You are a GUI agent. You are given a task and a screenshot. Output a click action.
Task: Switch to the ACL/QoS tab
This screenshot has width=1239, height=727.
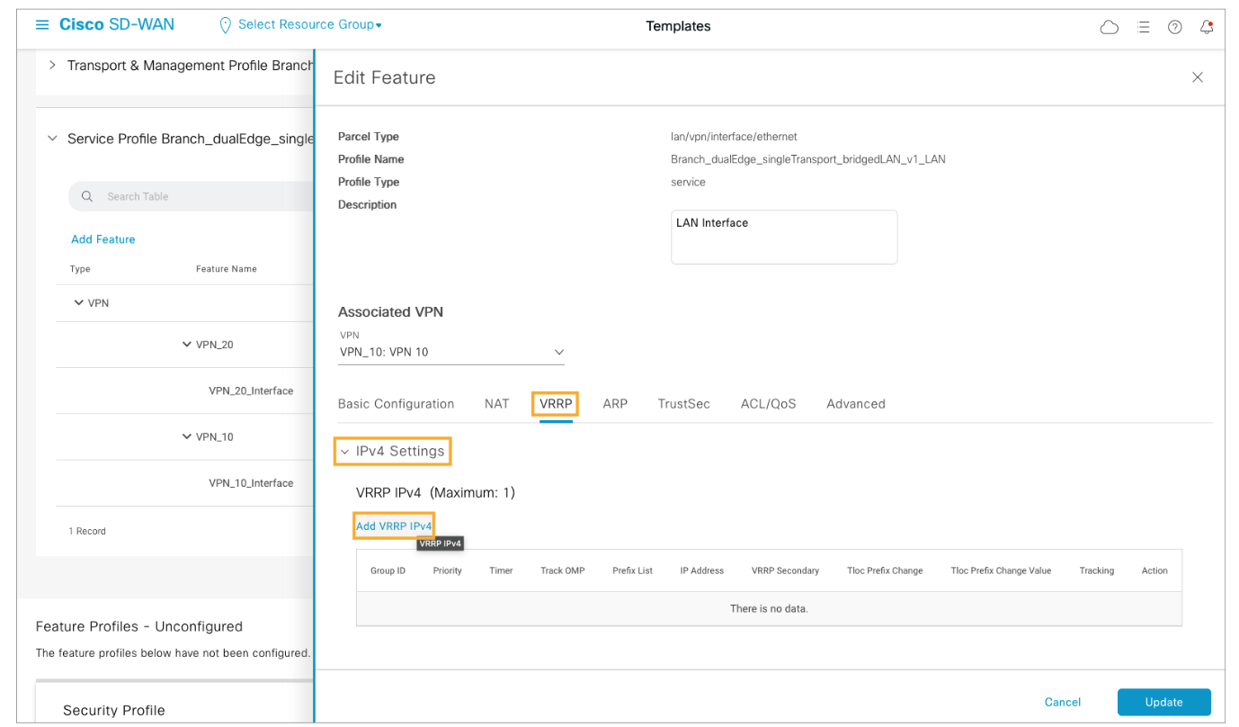[x=768, y=404]
